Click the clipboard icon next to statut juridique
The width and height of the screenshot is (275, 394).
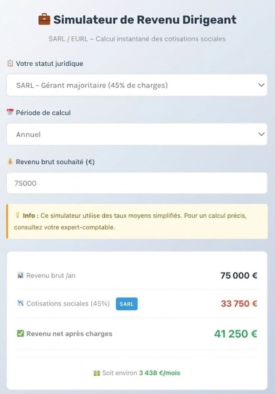tap(10, 63)
